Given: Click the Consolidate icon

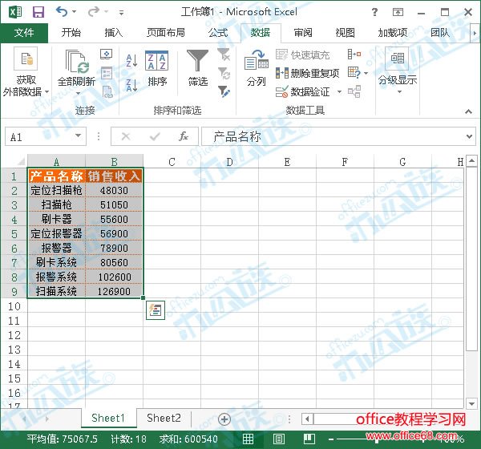Looking at the screenshot, I should [x=354, y=55].
